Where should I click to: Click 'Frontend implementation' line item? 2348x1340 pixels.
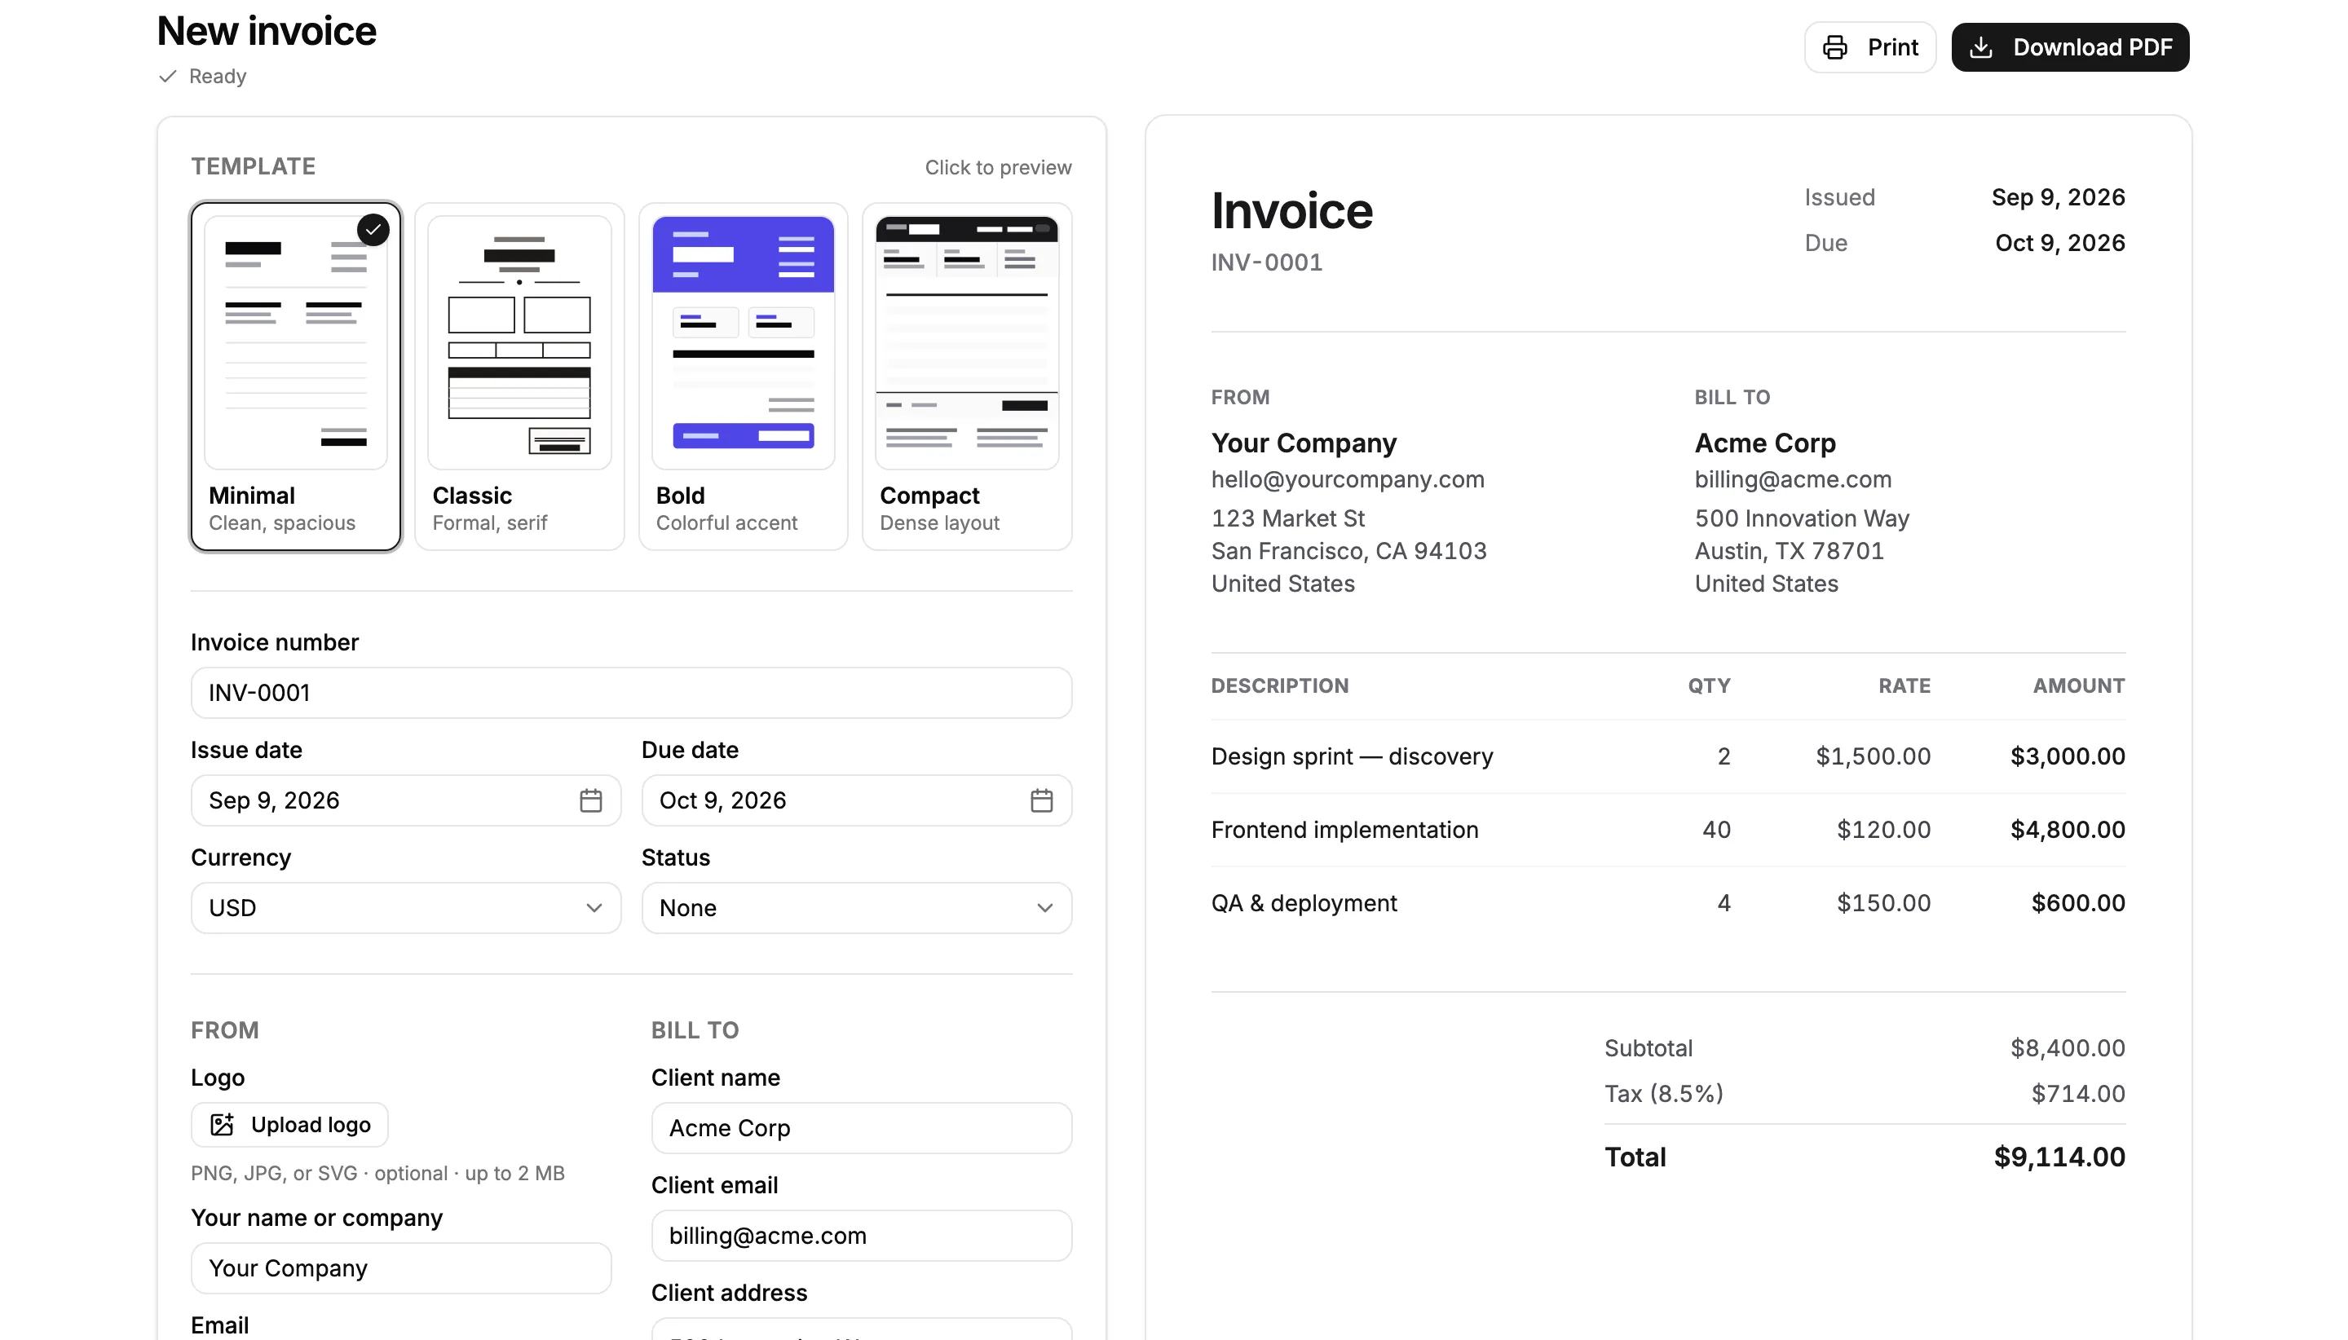pos(1344,830)
